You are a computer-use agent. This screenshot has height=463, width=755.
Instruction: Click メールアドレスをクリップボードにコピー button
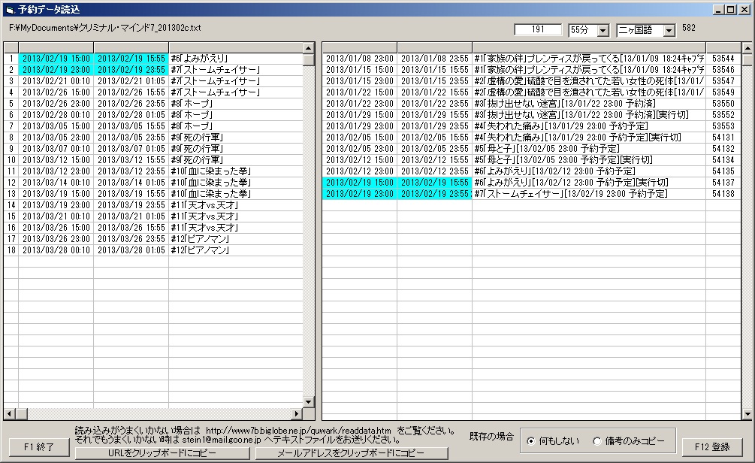pyautogui.click(x=352, y=453)
